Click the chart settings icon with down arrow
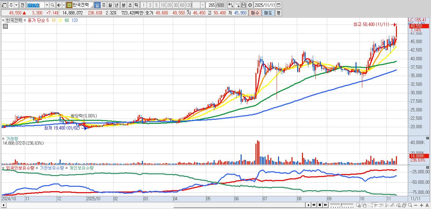The image size is (431, 209). point(231,5)
